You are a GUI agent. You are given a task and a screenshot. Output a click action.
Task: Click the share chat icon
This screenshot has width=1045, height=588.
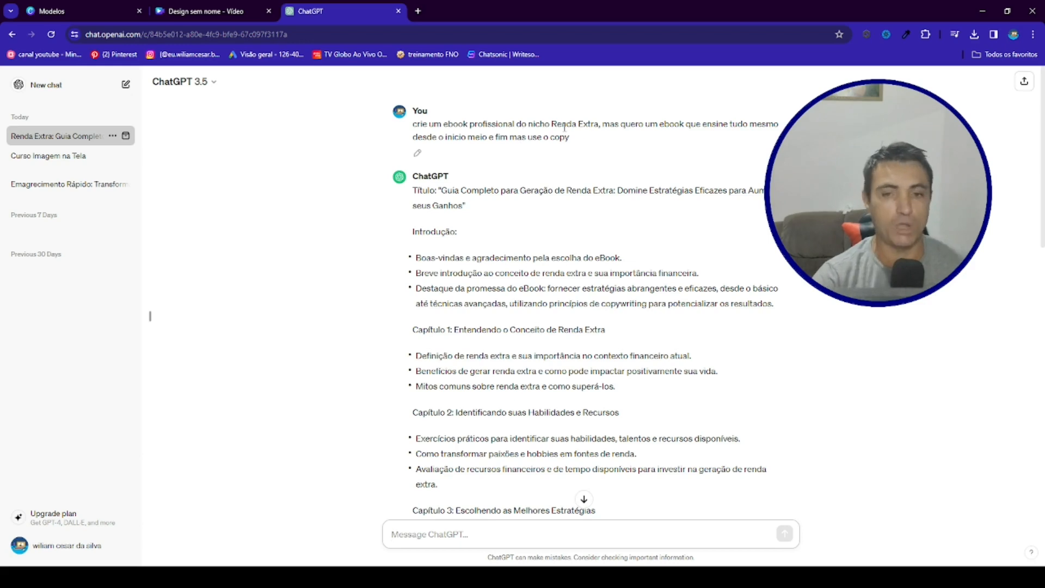(1024, 81)
